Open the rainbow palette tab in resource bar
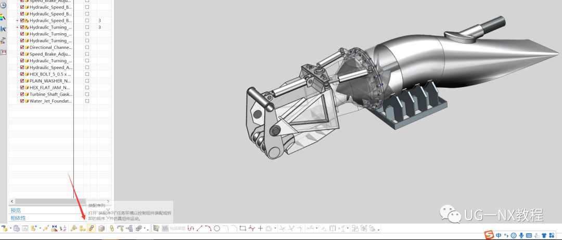Image resolution: width=562 pixels, height=240 pixels. coord(3,17)
